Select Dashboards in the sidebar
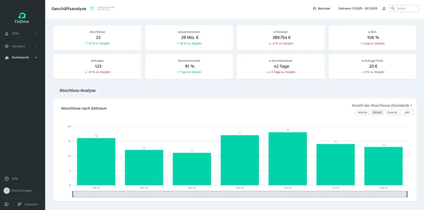This screenshot has width=424, height=210. pyautogui.click(x=20, y=58)
